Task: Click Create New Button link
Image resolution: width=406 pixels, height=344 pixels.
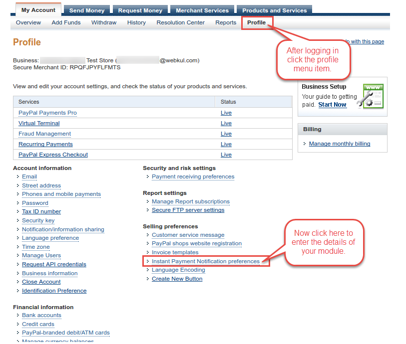Action: coord(177,279)
